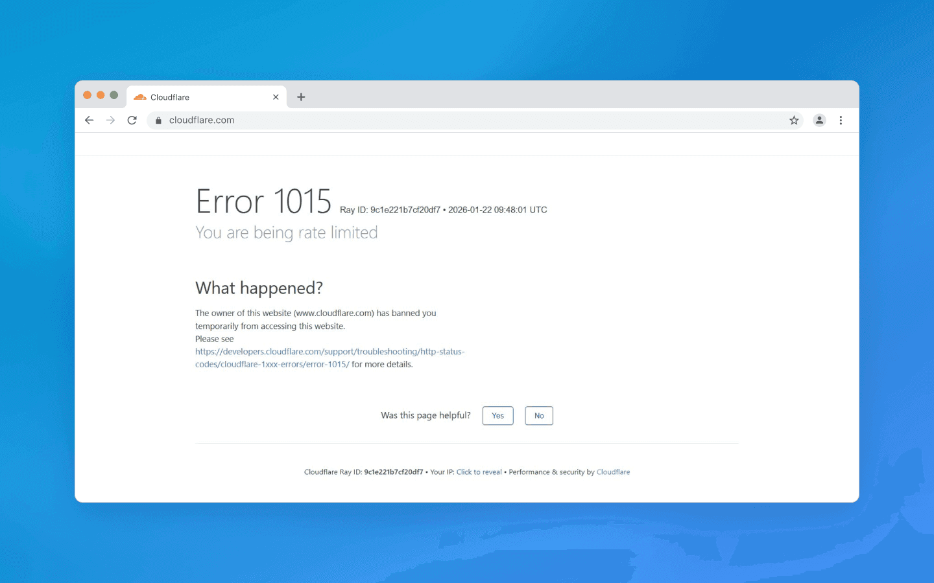Answer No to page helpful question
The height and width of the screenshot is (583, 934).
click(539, 415)
